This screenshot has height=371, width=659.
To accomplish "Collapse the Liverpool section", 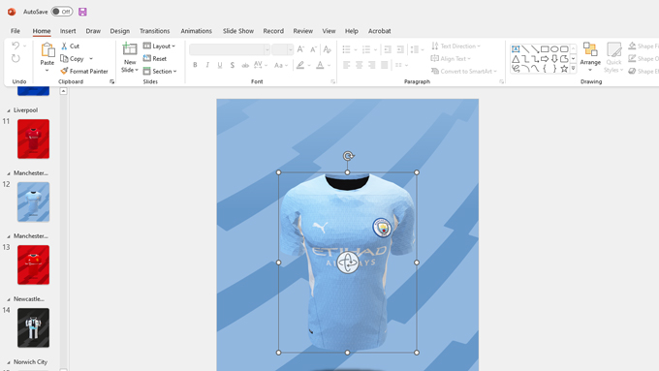I will click(9, 110).
